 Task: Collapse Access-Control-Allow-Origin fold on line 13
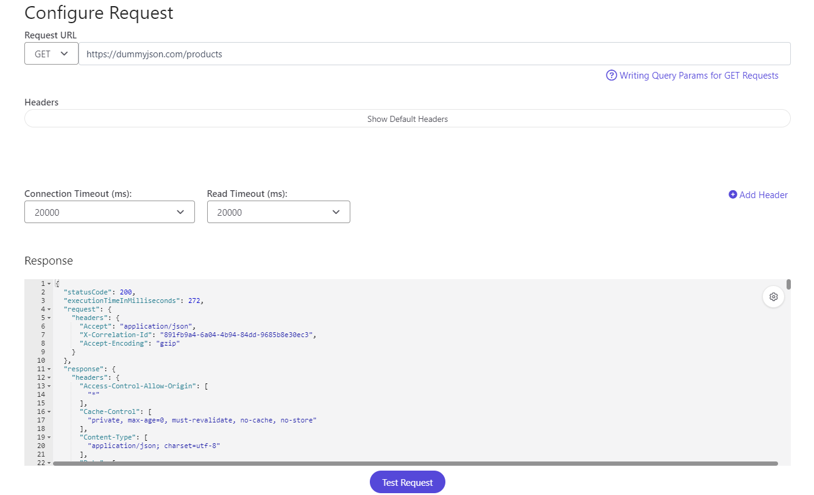coord(49,386)
